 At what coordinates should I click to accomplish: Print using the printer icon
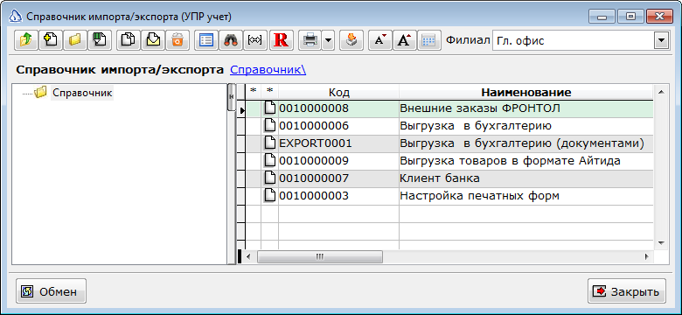pyautogui.click(x=310, y=40)
